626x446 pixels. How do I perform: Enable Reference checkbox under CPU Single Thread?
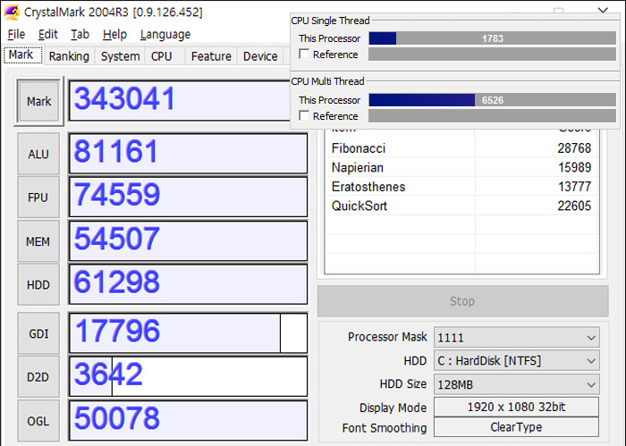(x=304, y=54)
